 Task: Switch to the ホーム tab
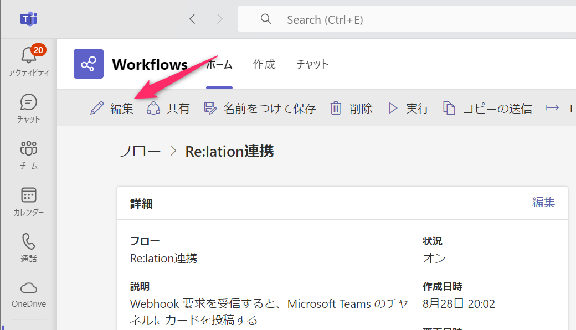pos(219,65)
